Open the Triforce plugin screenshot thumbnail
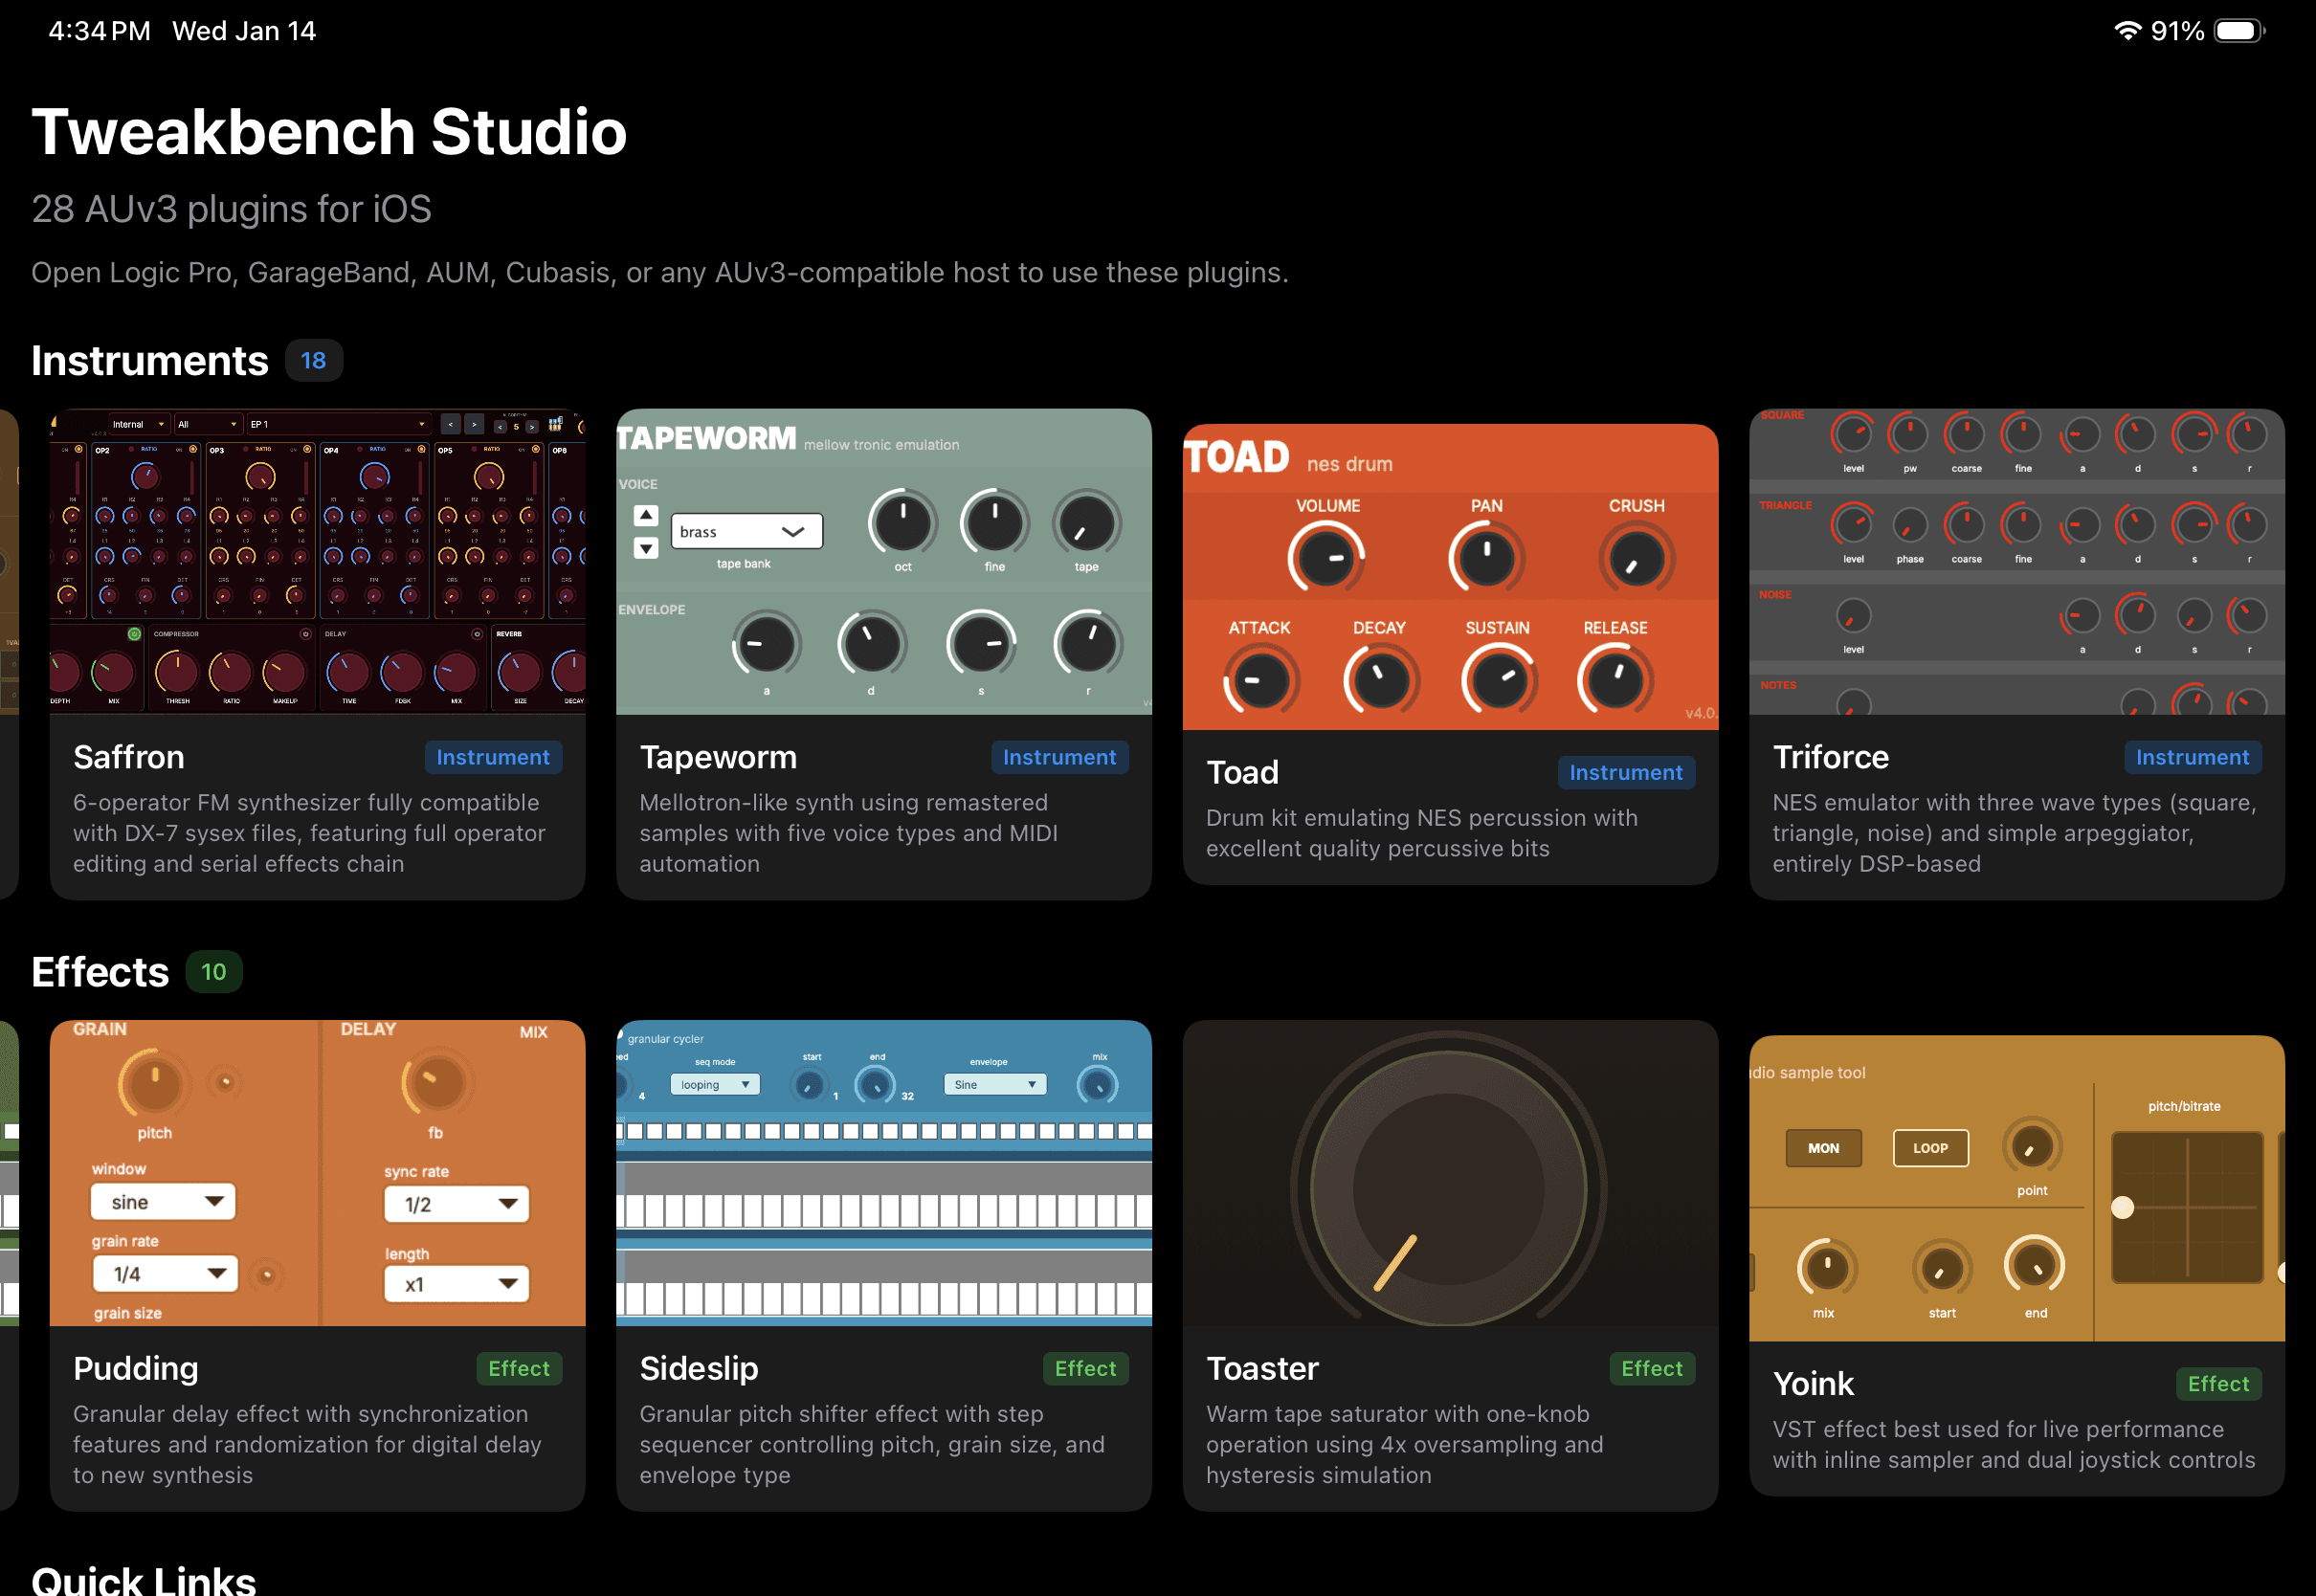Screen dimensions: 2316x1596 (x=2016, y=561)
